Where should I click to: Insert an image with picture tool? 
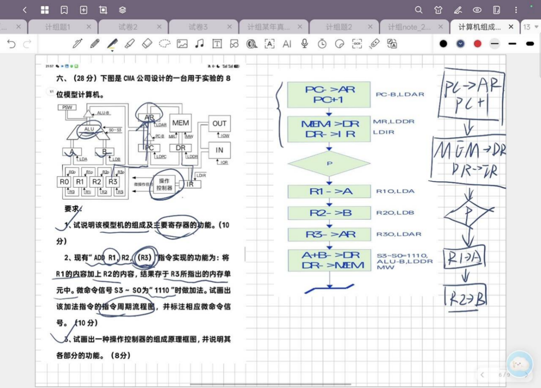(x=182, y=44)
